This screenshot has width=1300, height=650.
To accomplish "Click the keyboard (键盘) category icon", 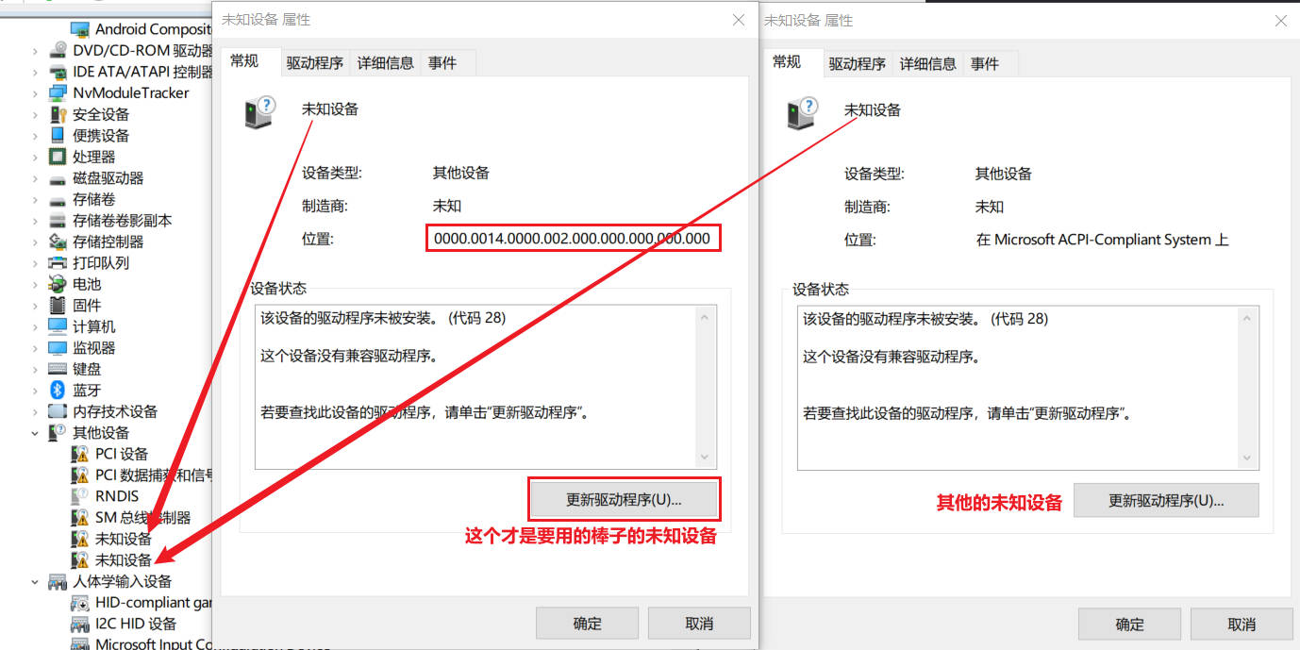I will (x=58, y=369).
